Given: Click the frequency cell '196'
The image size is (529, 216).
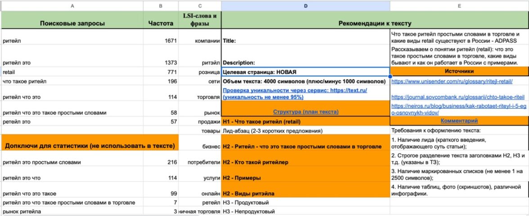Looking at the screenshot, I should click(x=161, y=81).
